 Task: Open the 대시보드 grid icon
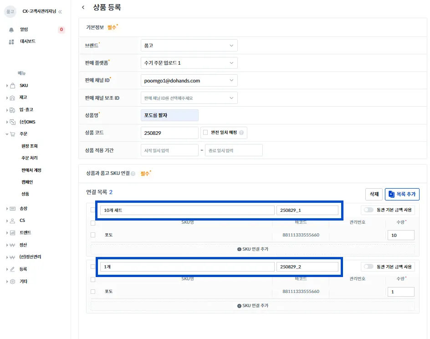click(11, 41)
